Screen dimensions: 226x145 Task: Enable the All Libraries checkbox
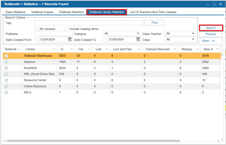[37, 29]
